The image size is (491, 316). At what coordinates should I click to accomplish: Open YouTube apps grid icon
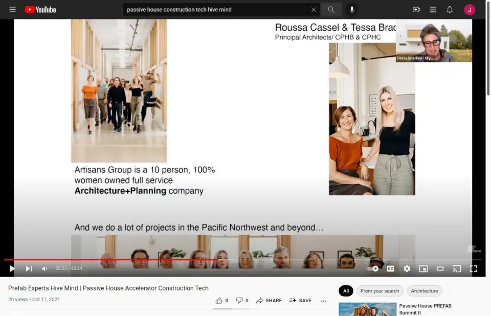coord(433,10)
